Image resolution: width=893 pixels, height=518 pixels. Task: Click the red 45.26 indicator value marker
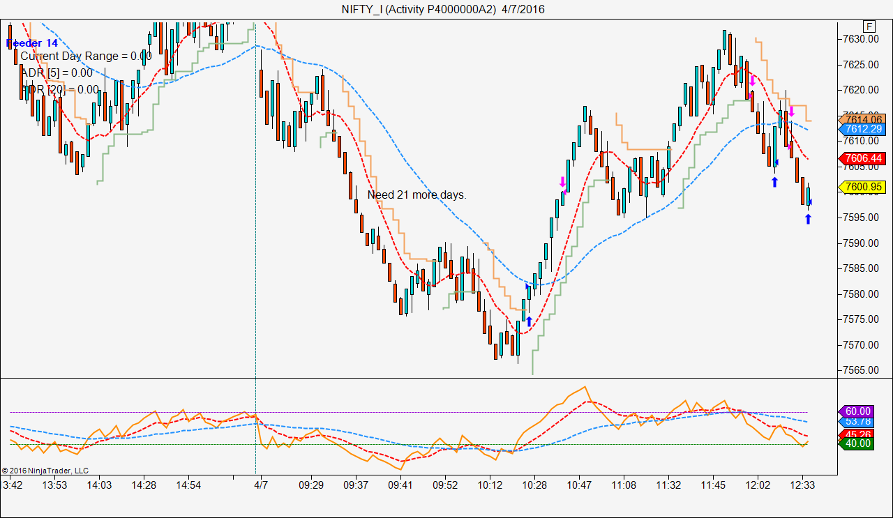[x=855, y=434]
